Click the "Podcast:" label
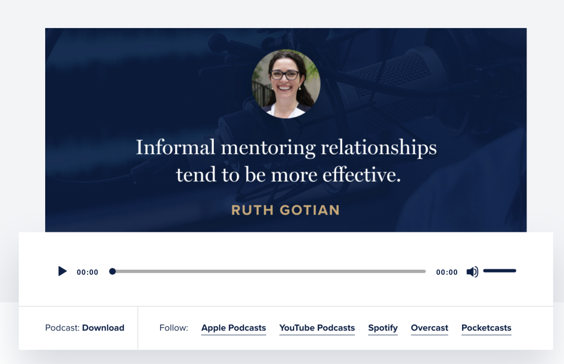Image resolution: width=564 pixels, height=364 pixels. (62, 328)
